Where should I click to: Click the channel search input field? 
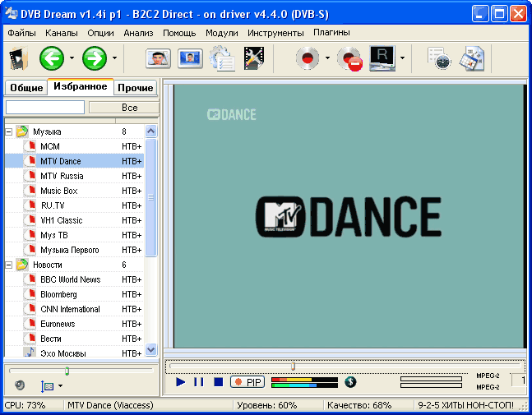[45, 107]
